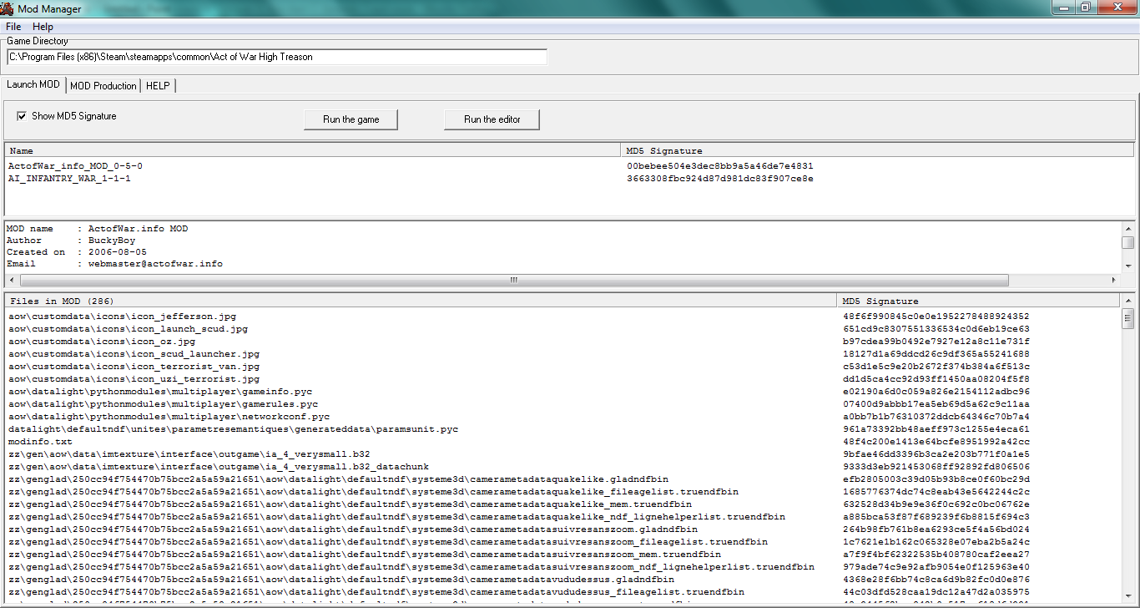Click the Game Directory path field

coord(277,57)
